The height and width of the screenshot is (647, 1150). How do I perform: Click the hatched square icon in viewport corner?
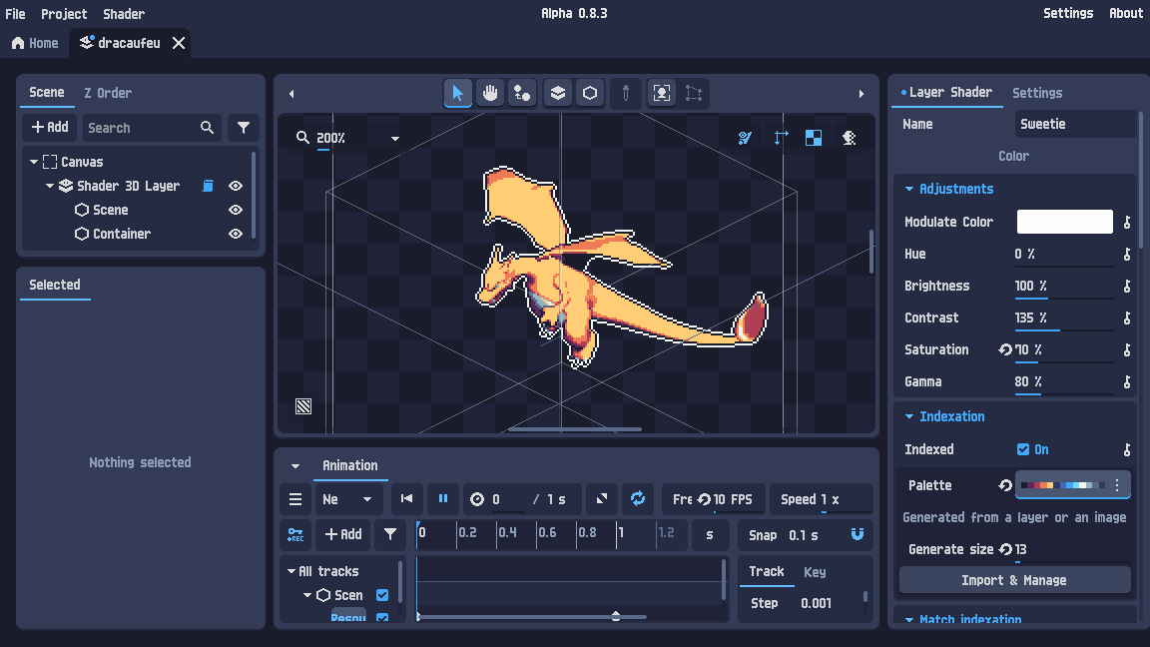point(303,406)
